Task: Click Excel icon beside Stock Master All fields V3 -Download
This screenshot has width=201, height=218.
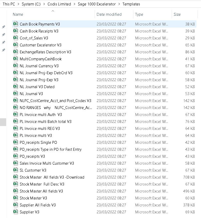Action: point(15,177)
